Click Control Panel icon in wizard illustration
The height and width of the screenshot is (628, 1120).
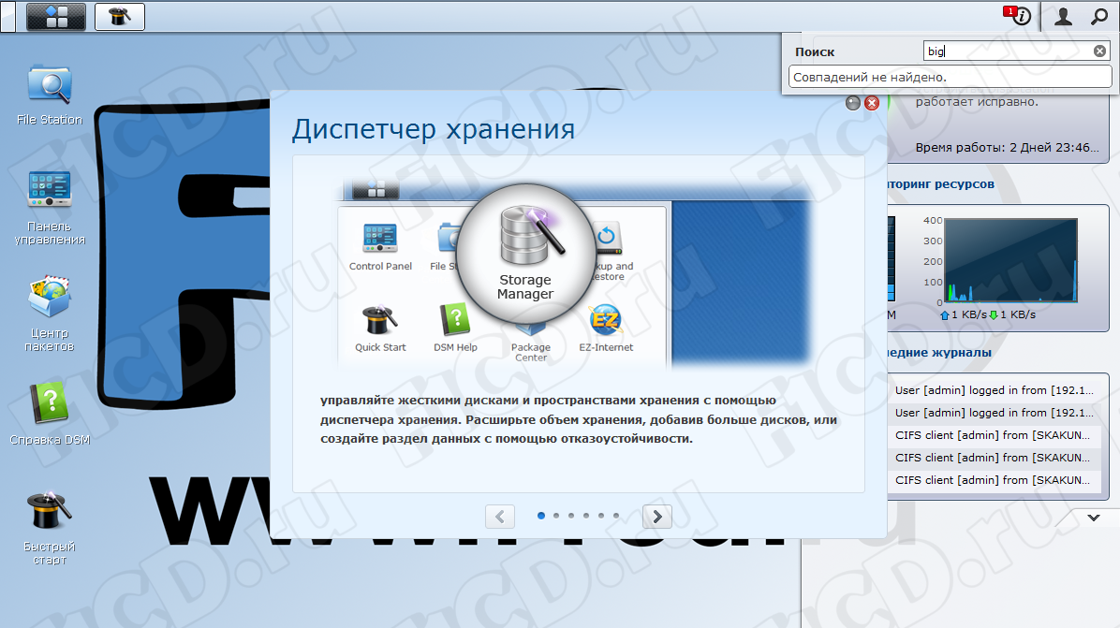coord(380,247)
